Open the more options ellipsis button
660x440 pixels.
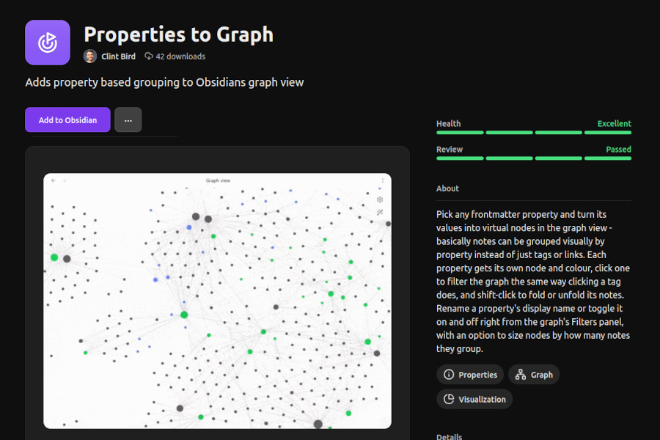tap(128, 120)
